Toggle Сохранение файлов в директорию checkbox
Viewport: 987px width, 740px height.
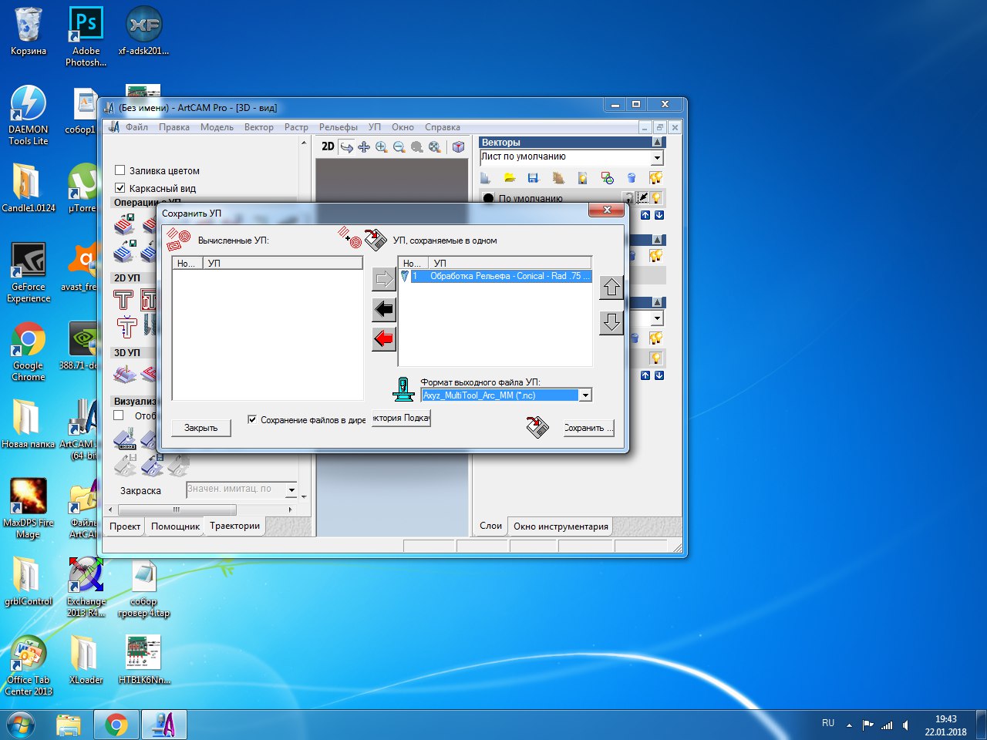pos(252,419)
